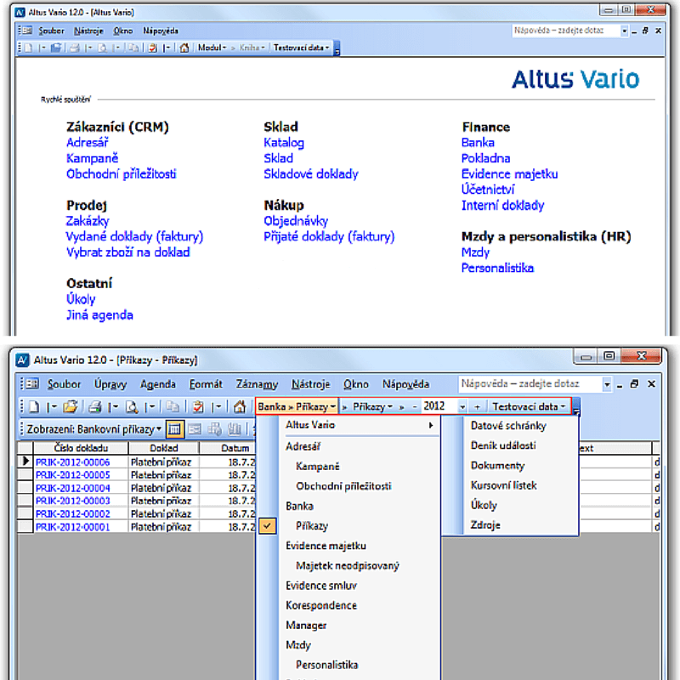The image size is (680, 680).
Task: Click the Číslo dokladu column header
Action: click(x=81, y=448)
